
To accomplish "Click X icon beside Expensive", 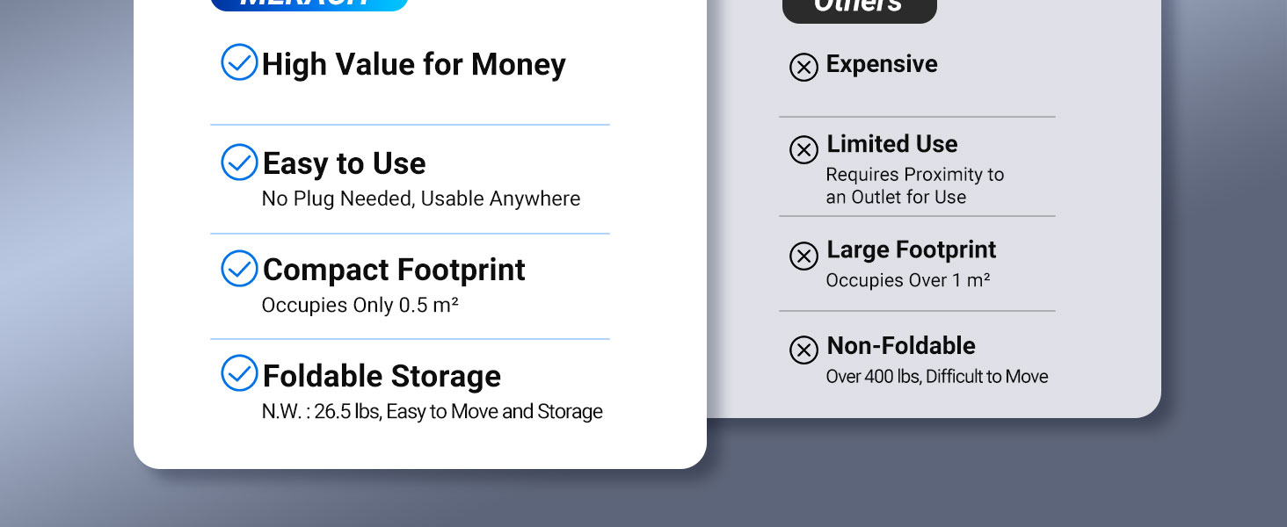I will click(x=803, y=67).
